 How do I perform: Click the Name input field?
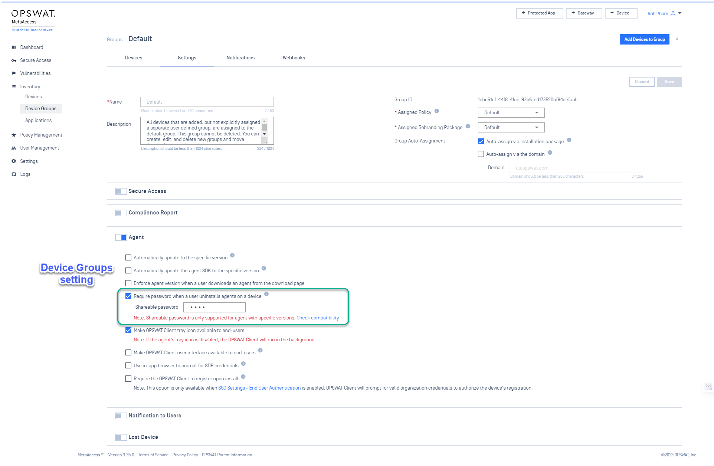point(207,102)
